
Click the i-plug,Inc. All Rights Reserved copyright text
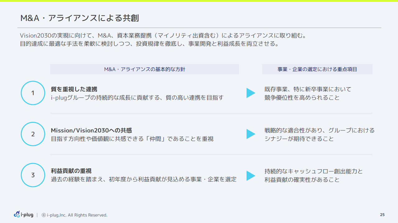[x=77, y=215]
